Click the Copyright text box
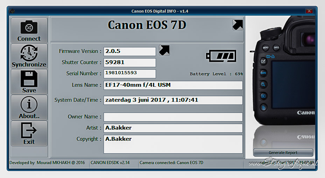 (173, 144)
